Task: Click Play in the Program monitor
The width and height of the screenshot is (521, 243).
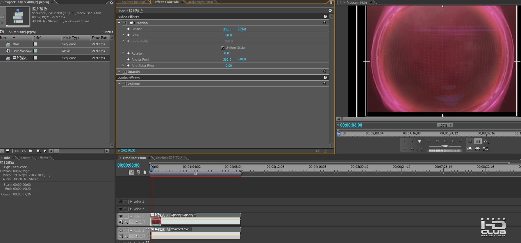Action: click(445, 141)
